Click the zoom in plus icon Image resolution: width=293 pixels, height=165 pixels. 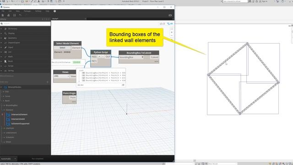(x=172, y=32)
